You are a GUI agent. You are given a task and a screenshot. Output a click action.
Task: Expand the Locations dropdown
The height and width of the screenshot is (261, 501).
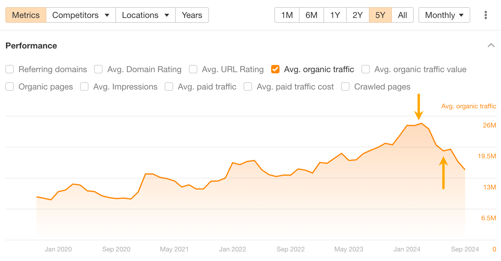coord(145,15)
